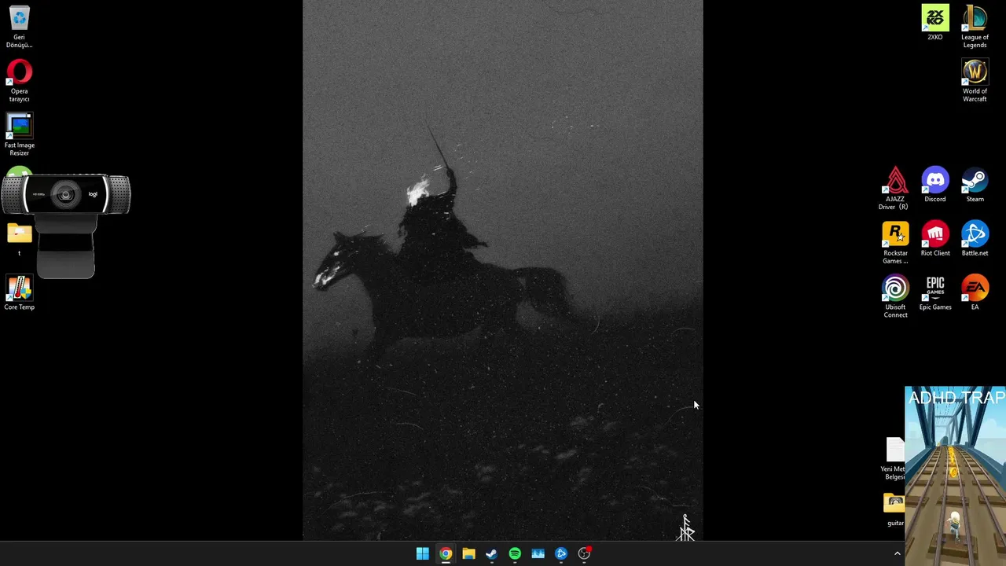Launch the League of Legends shortcut
The image size is (1006, 566).
point(975,27)
